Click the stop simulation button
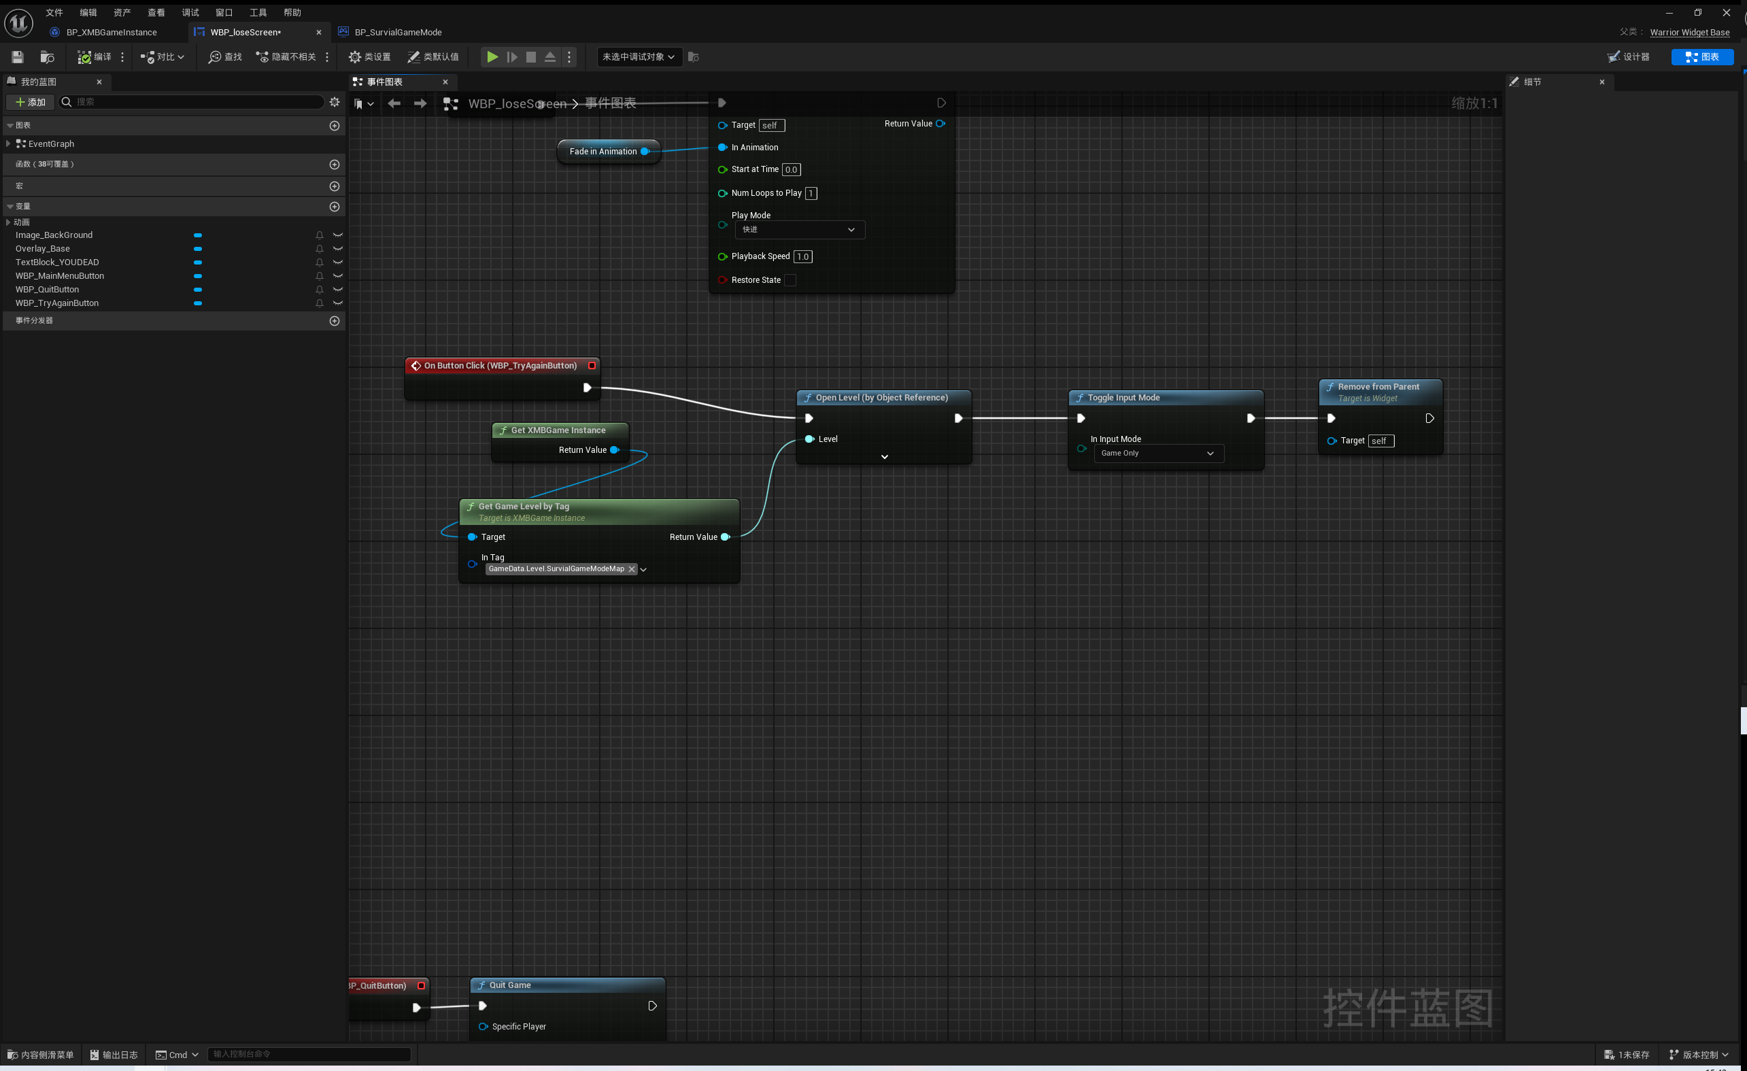Screen dimensions: 1747x1071 [531, 56]
